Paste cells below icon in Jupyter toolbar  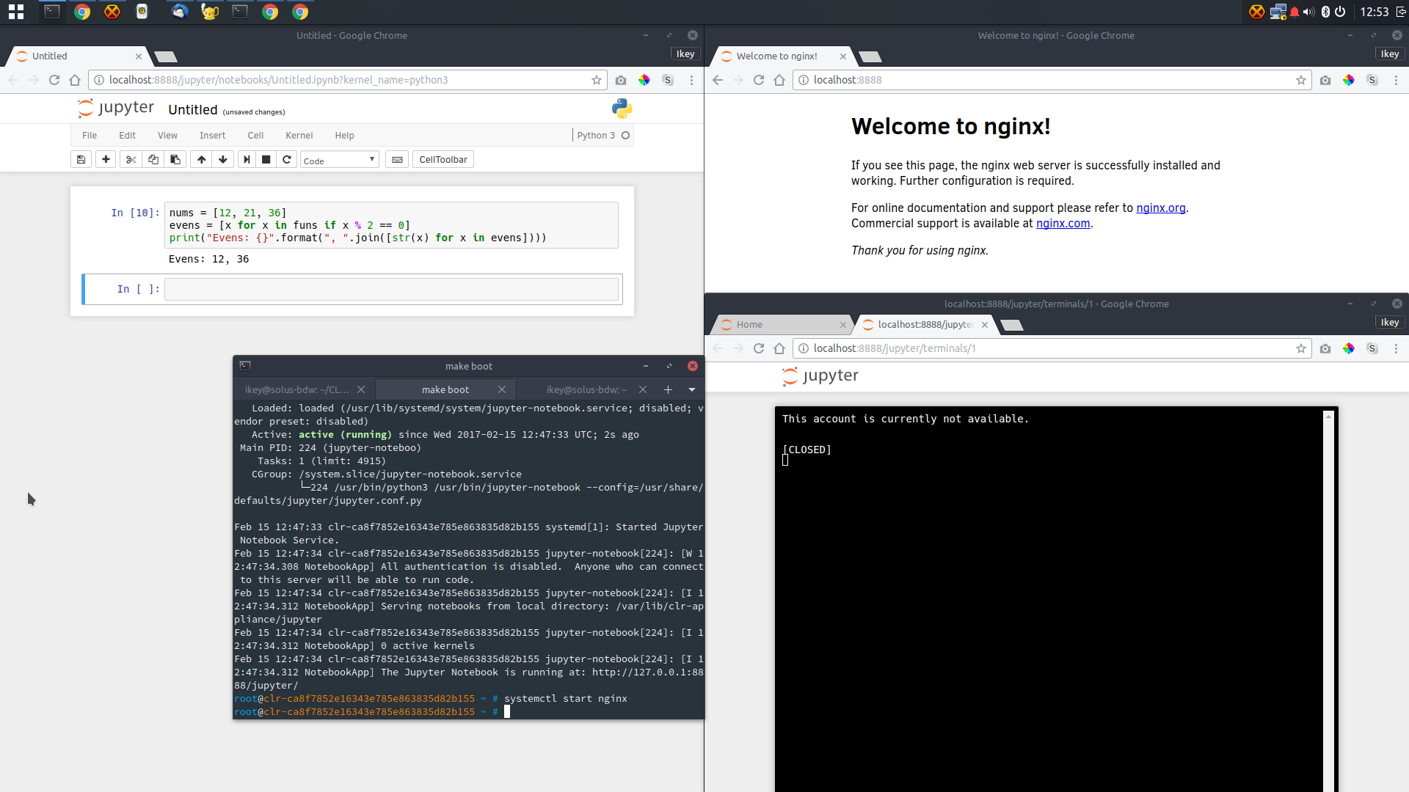175,160
